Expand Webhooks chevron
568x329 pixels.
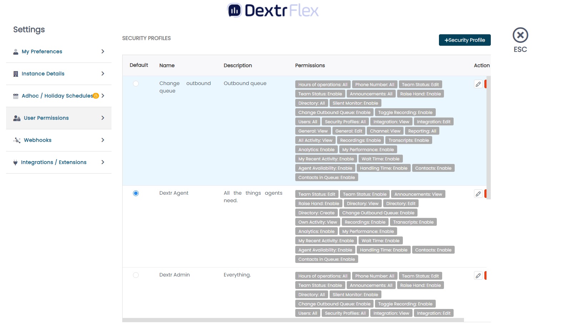[x=103, y=140]
